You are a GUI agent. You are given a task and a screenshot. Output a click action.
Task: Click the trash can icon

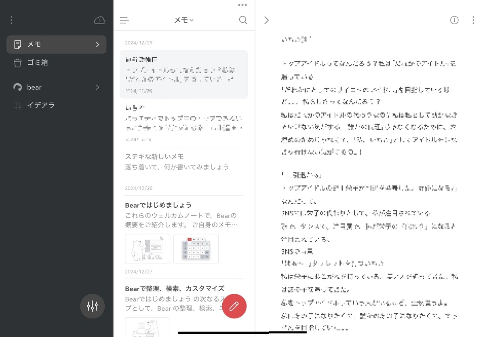[x=17, y=63]
